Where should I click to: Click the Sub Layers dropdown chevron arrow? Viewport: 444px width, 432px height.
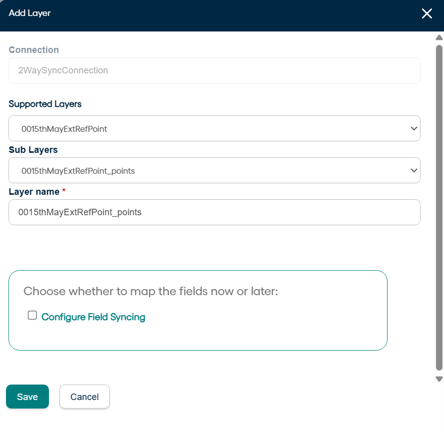414,170
